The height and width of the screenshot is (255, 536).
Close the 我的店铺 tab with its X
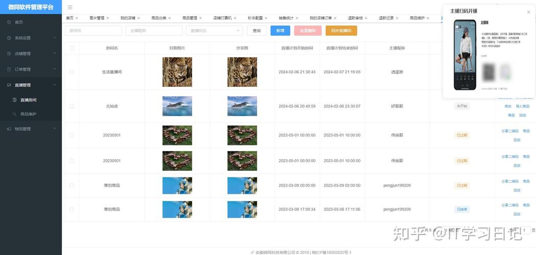(x=138, y=18)
